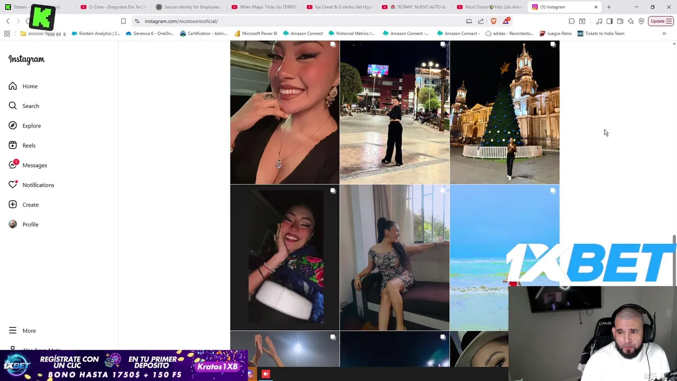
Task: Install or cast with the screen icon in the address bar
Action: [x=469, y=21]
